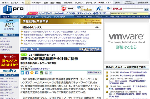The width and height of the screenshot is (150, 99).
Task: Open 日経電子版 link in top bar
Action: point(143,3)
